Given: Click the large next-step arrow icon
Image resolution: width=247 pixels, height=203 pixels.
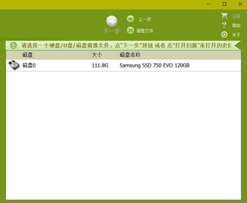Looking at the screenshot, I should click(x=111, y=21).
